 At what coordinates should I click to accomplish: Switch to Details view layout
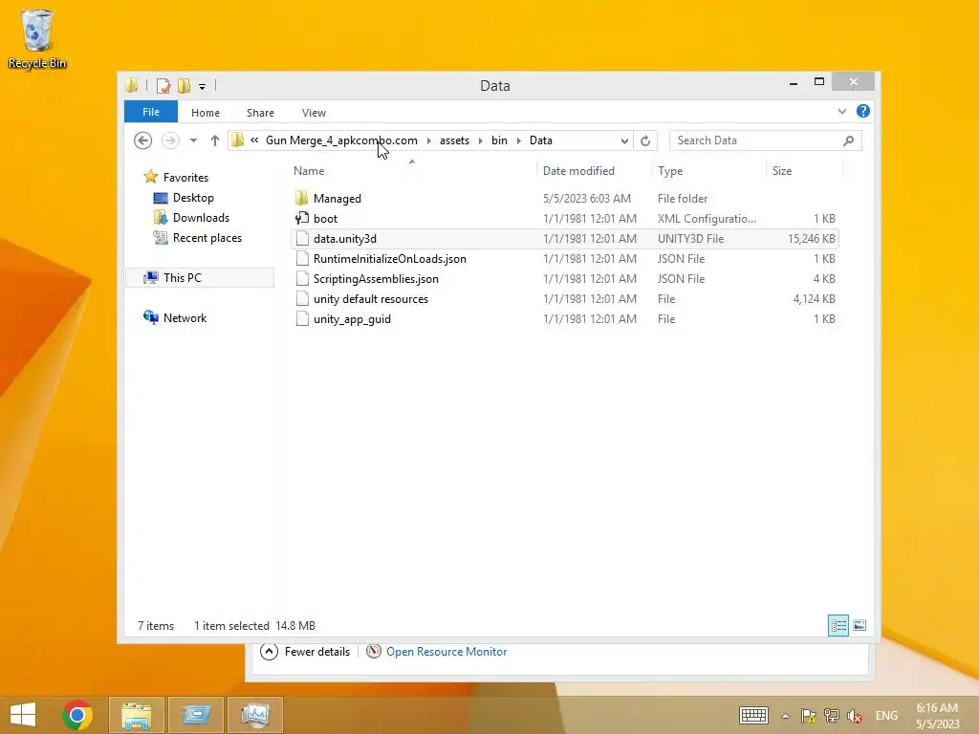838,625
